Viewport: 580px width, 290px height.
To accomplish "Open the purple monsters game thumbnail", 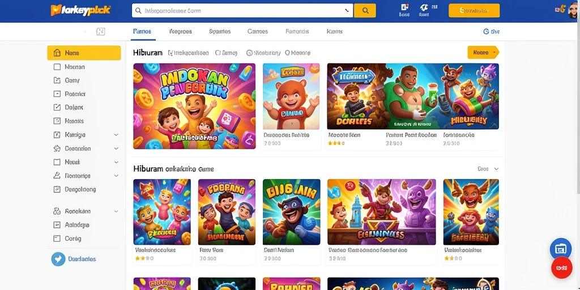I will [x=382, y=212].
